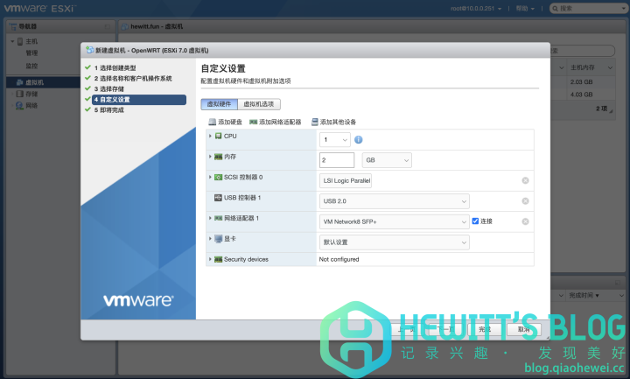Expand the Security devices row
630x379 pixels.
(x=210, y=259)
